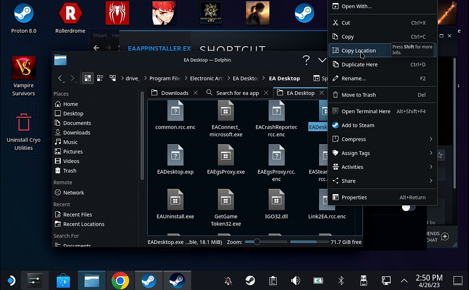
Task: Choose Open Terminal Here entry
Action: click(x=382, y=111)
